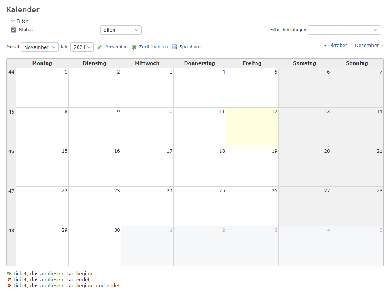Viewport: 388px width, 296px height.
Task: Select greyed-out December day 5
Action: tap(357, 246)
